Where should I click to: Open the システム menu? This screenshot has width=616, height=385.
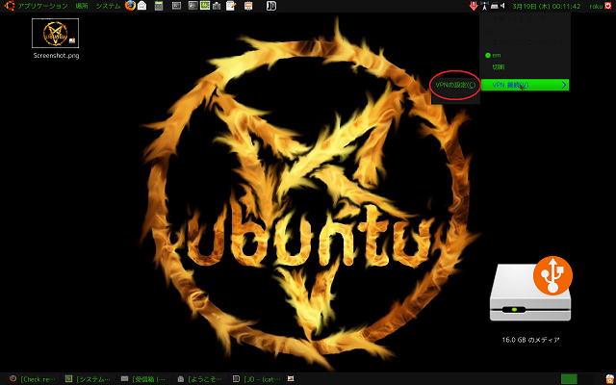[x=108, y=6]
